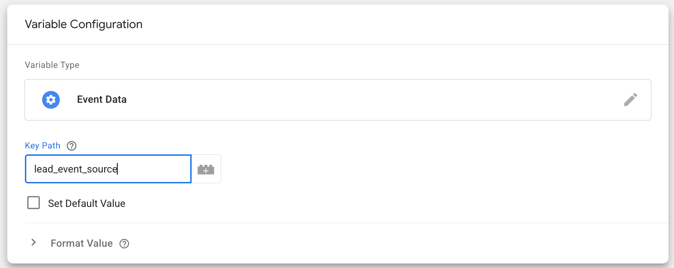Click the lead_event_source text in the field
Screen dimensions: 674x268
pos(76,169)
